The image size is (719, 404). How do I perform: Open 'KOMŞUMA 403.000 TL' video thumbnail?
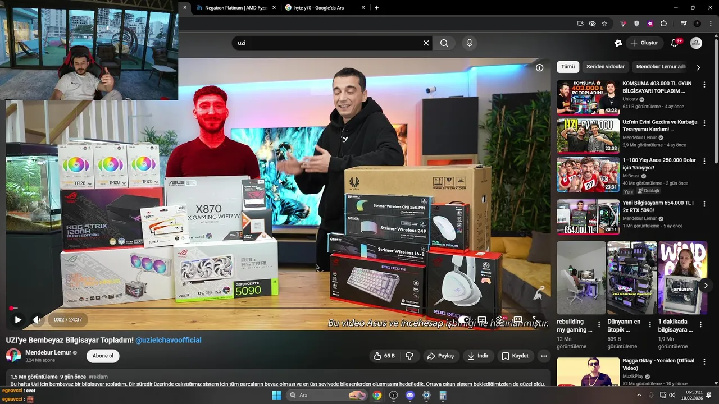(588, 97)
